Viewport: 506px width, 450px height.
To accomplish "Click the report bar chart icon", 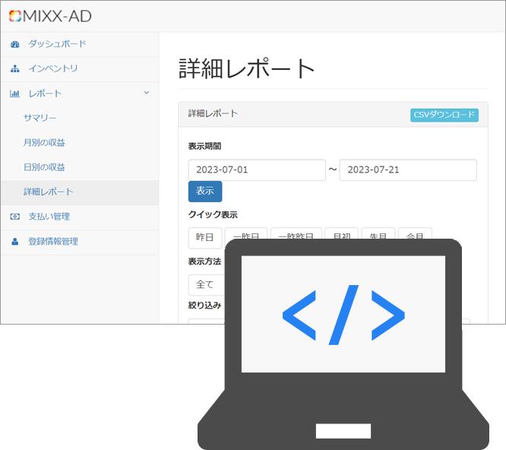I will 14,93.
